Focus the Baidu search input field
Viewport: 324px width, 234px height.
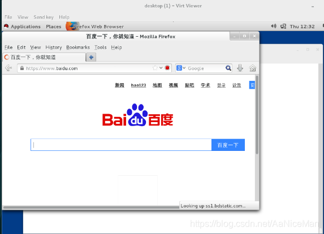(121, 145)
